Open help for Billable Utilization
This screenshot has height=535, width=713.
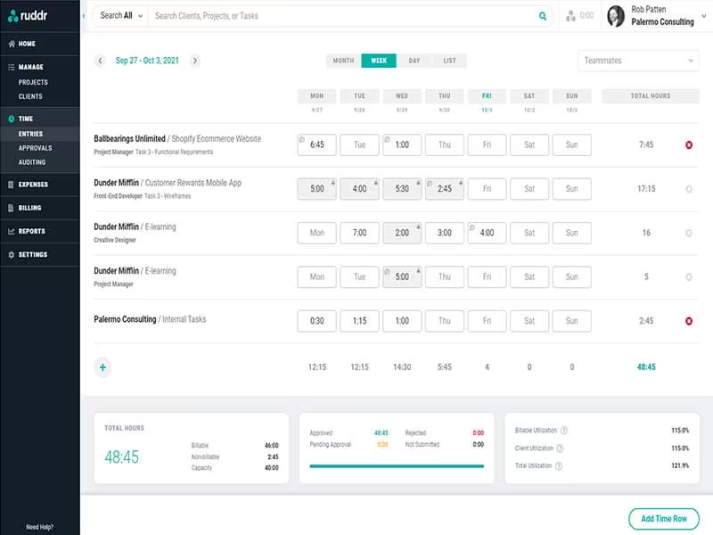pyautogui.click(x=564, y=431)
